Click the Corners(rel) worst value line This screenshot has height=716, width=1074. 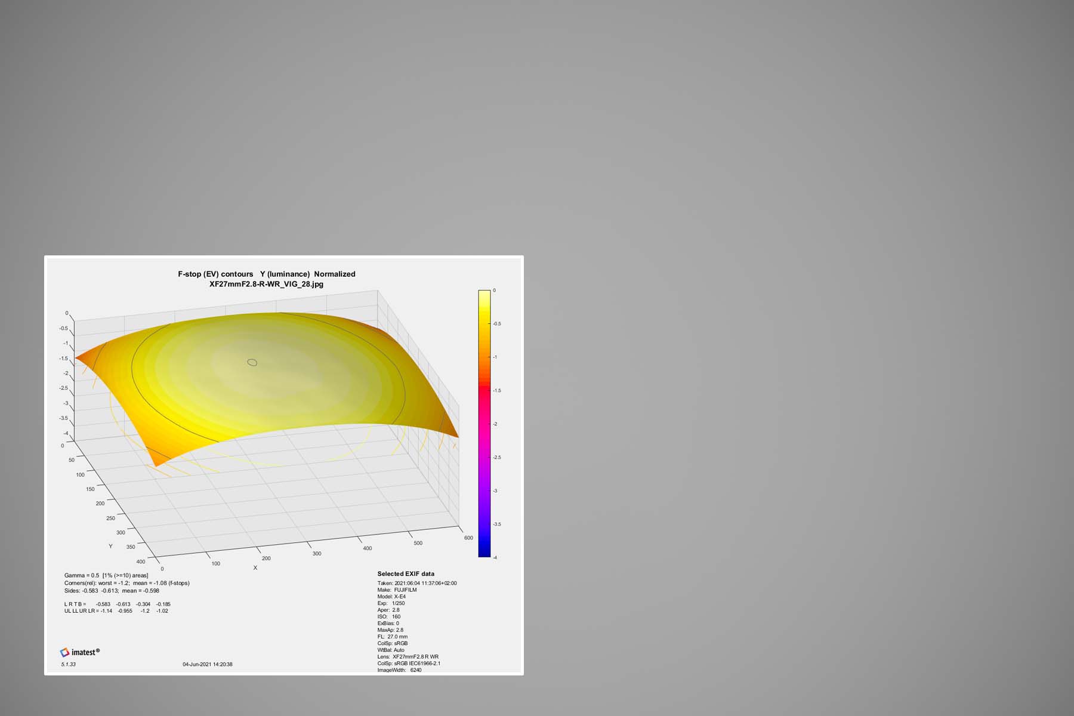(126, 583)
